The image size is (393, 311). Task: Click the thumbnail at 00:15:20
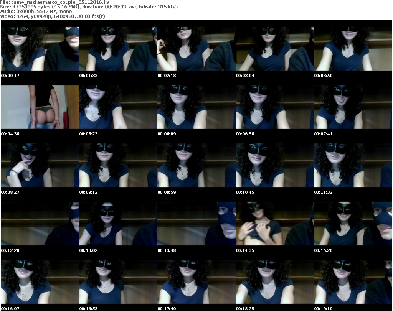353,224
